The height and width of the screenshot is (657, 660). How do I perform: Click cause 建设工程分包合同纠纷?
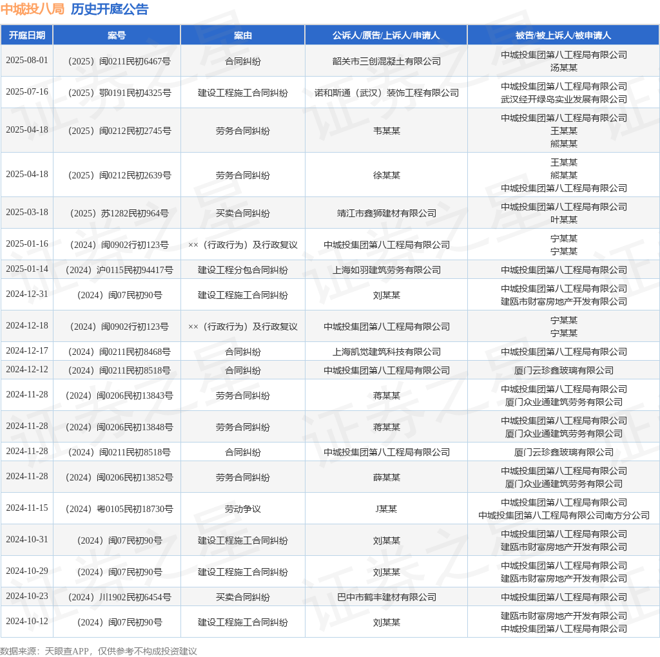pos(243,270)
